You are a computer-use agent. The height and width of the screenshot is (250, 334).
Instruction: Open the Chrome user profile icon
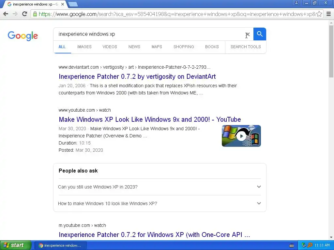pyautogui.click(x=296, y=3)
